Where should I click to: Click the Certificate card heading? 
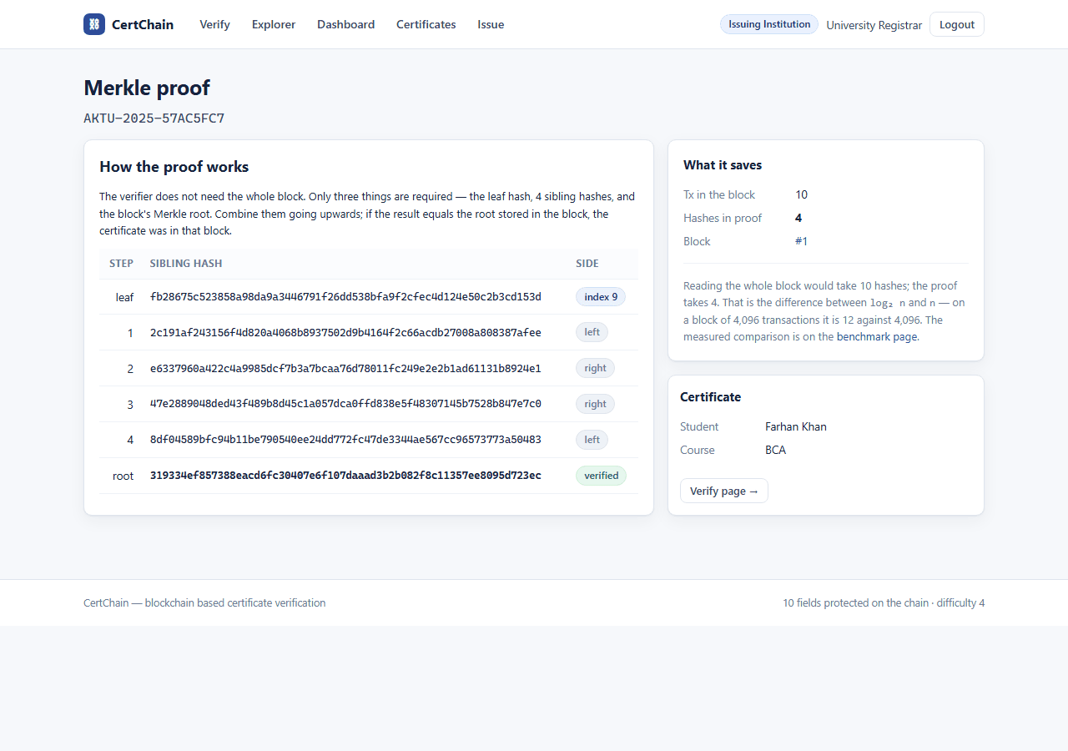click(711, 397)
